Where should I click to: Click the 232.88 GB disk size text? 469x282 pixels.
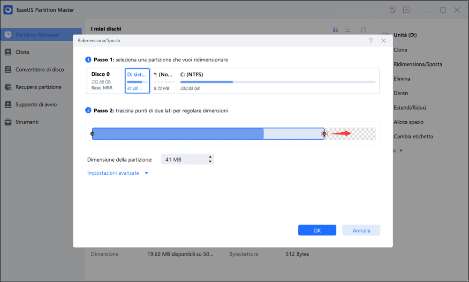click(101, 82)
